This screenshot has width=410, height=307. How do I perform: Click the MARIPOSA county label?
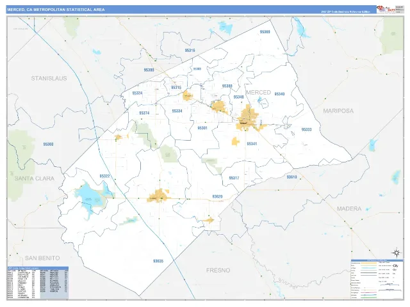[x=338, y=111]
